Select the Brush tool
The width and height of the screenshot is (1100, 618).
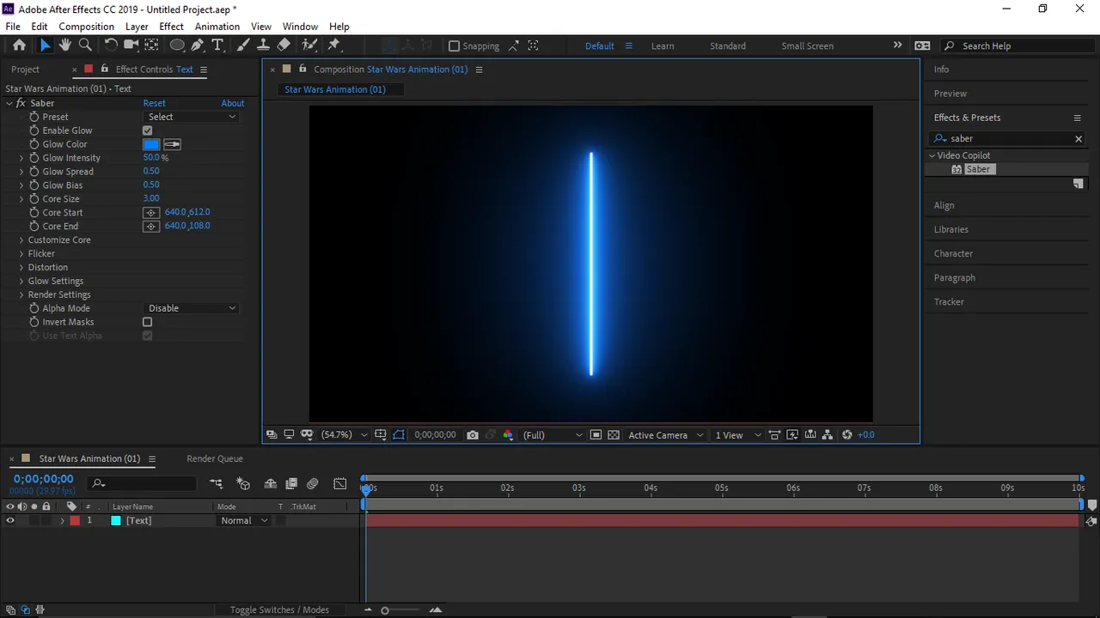(x=243, y=45)
